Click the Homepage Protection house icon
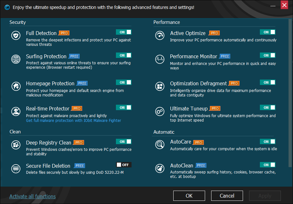The image size is (293, 204). coord(16,86)
